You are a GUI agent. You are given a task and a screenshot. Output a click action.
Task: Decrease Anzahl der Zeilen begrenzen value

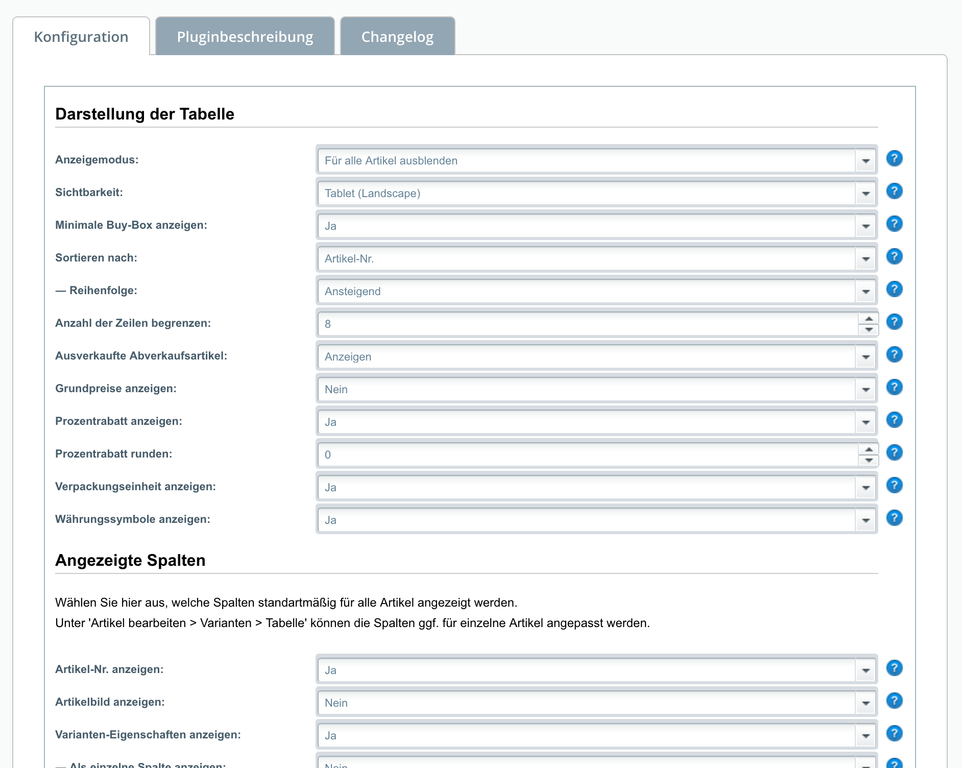pos(869,330)
